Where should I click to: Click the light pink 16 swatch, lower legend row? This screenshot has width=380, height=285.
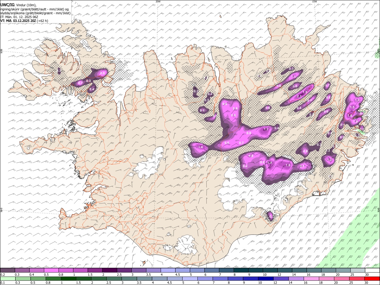click(x=311, y=279)
